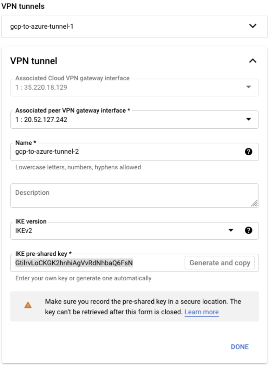Expand the gcp-to-azure-tunnel-1 chevron
Image resolution: width=274 pixels, height=368 pixels.
pos(253,26)
